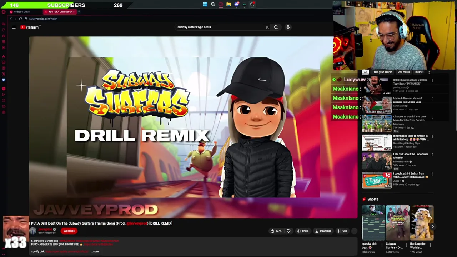
Task: Click the magnifier search button
Action: [276, 27]
